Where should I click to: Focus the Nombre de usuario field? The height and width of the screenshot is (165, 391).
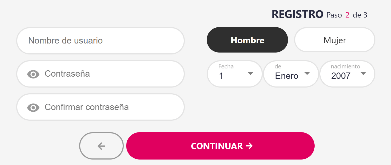pyautogui.click(x=100, y=41)
